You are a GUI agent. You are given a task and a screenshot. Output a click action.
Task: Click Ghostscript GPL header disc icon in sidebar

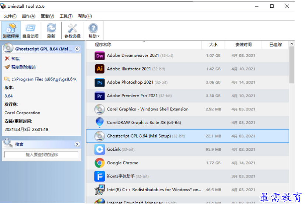(x=8, y=48)
